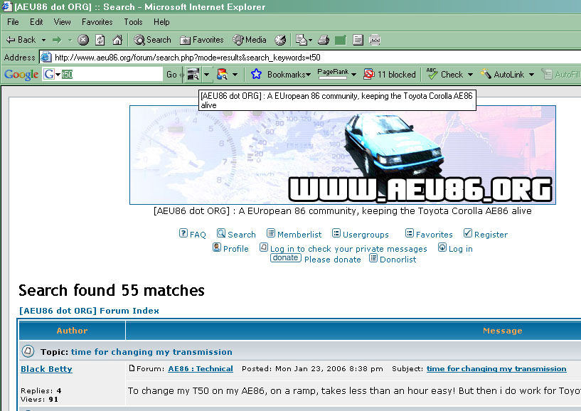
Task: Click into the address bar URL field
Action: point(284,57)
